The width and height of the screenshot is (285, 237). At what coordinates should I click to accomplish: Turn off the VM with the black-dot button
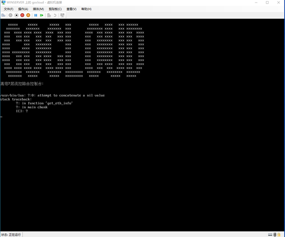[16, 15]
